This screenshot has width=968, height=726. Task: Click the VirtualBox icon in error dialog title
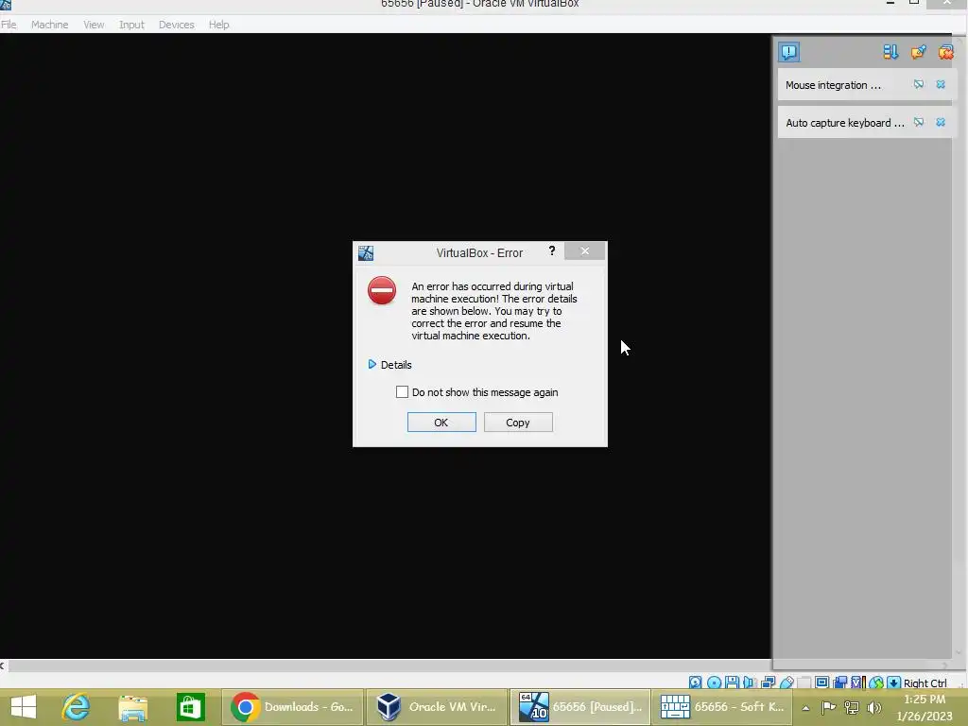366,253
